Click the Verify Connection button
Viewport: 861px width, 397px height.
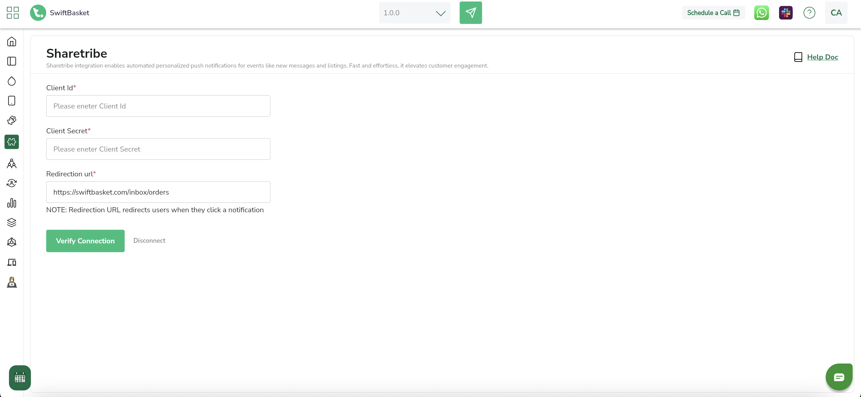point(85,241)
